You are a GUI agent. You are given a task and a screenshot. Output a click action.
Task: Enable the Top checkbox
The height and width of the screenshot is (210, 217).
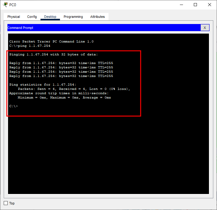[6, 203]
